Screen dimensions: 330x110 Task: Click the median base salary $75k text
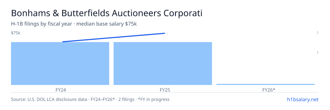[107, 24]
